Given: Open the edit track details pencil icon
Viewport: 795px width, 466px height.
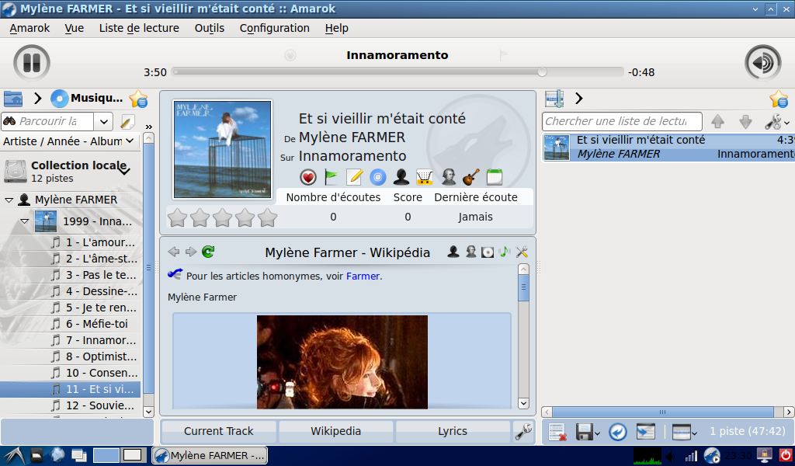Looking at the screenshot, I should (354, 177).
